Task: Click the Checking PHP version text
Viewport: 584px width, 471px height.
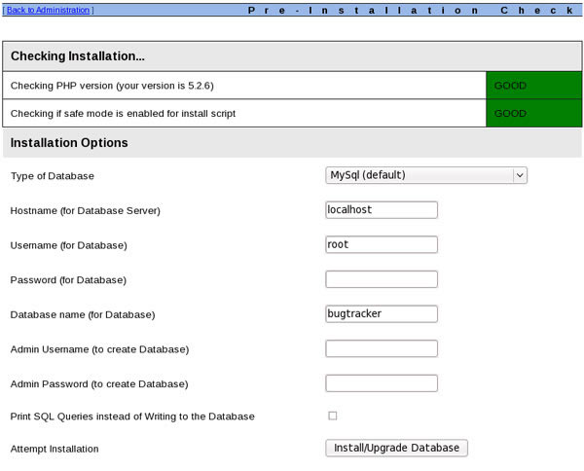Action: click(112, 86)
